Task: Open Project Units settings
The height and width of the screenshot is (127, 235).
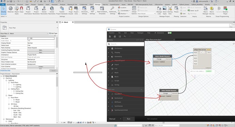Action: (x=76, y=10)
